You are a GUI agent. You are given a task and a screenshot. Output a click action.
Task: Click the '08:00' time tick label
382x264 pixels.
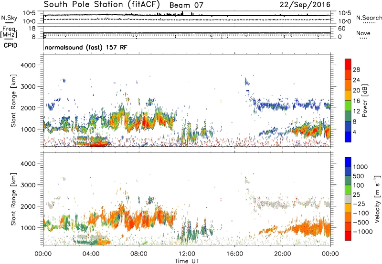[x=138, y=254]
